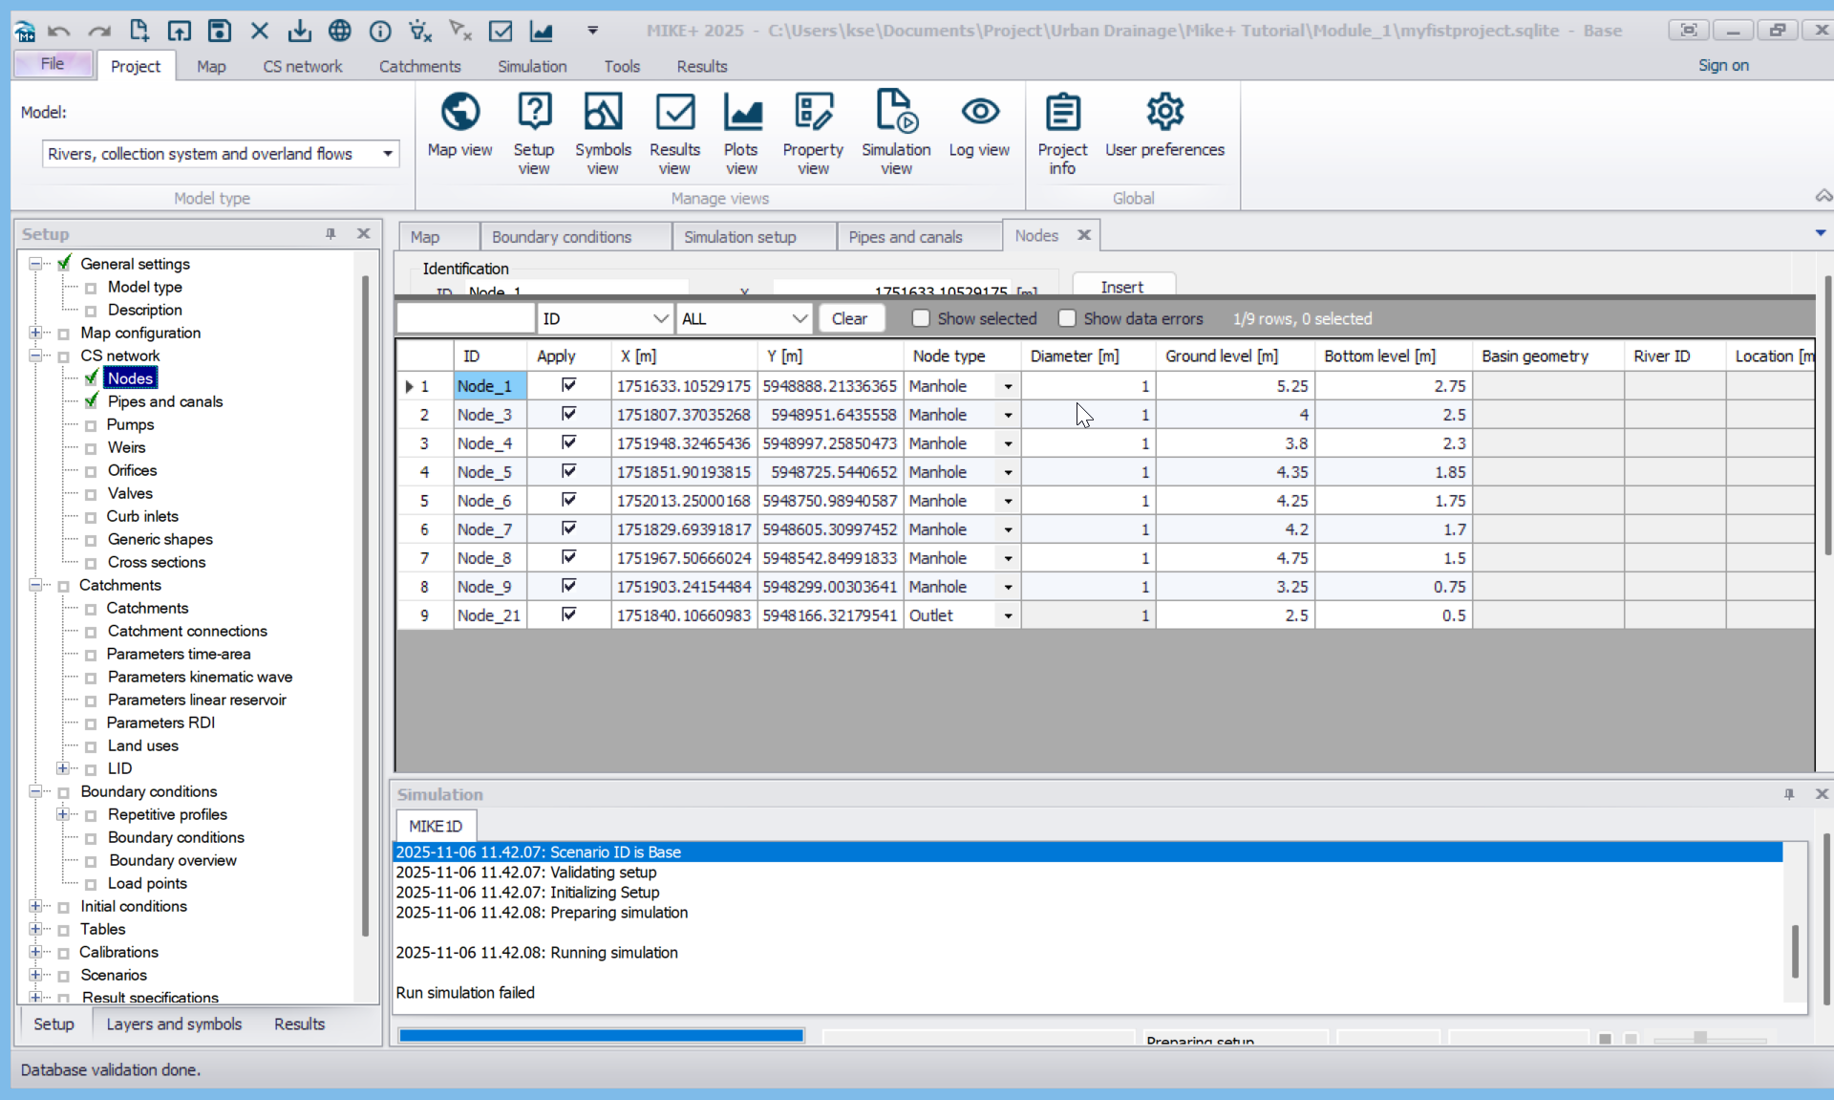
Task: Open the Simulation view icon
Action: click(x=895, y=113)
